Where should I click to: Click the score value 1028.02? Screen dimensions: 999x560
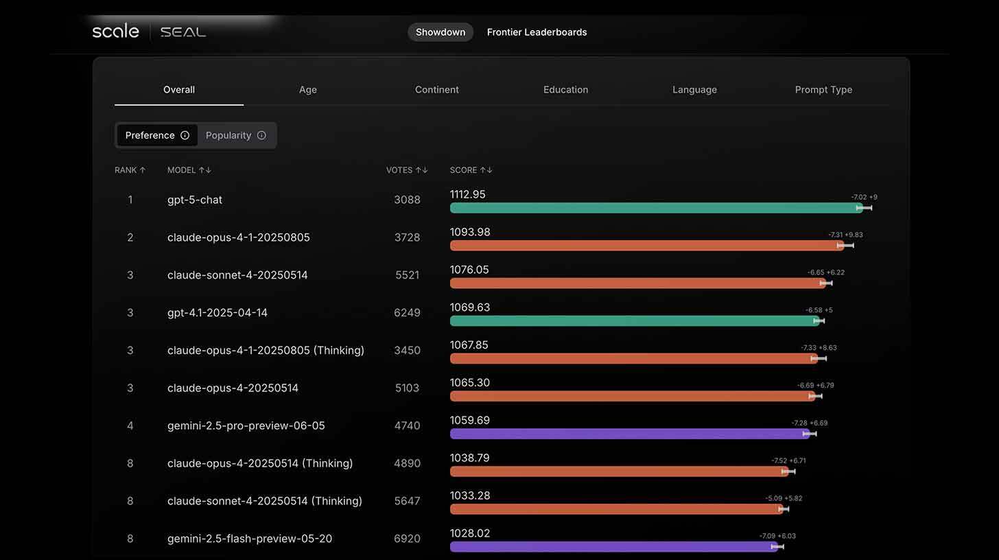click(470, 533)
